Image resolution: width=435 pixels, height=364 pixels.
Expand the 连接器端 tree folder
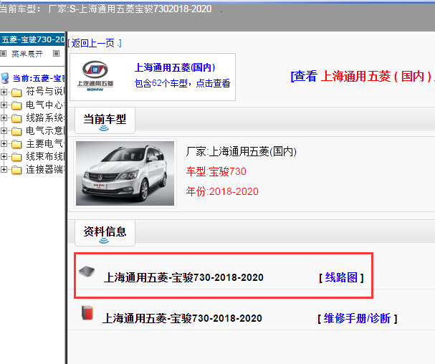4,169
